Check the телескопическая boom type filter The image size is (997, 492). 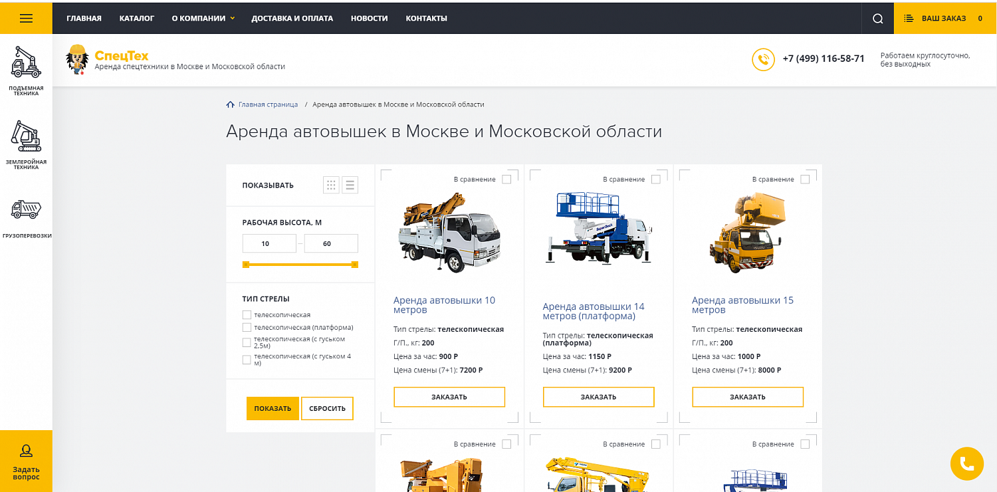247,314
